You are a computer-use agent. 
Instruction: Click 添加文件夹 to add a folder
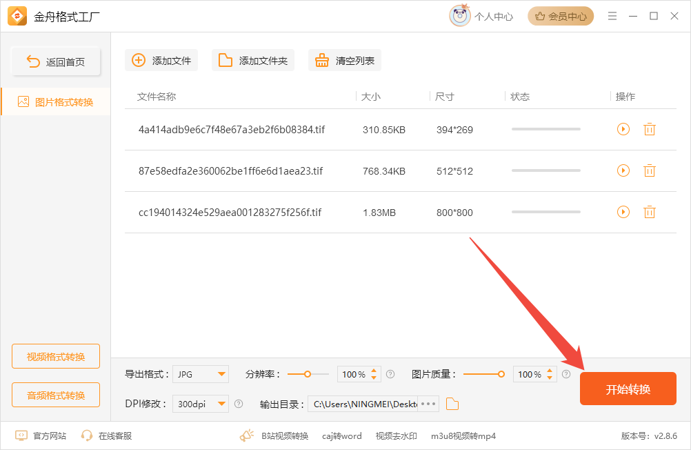click(253, 61)
